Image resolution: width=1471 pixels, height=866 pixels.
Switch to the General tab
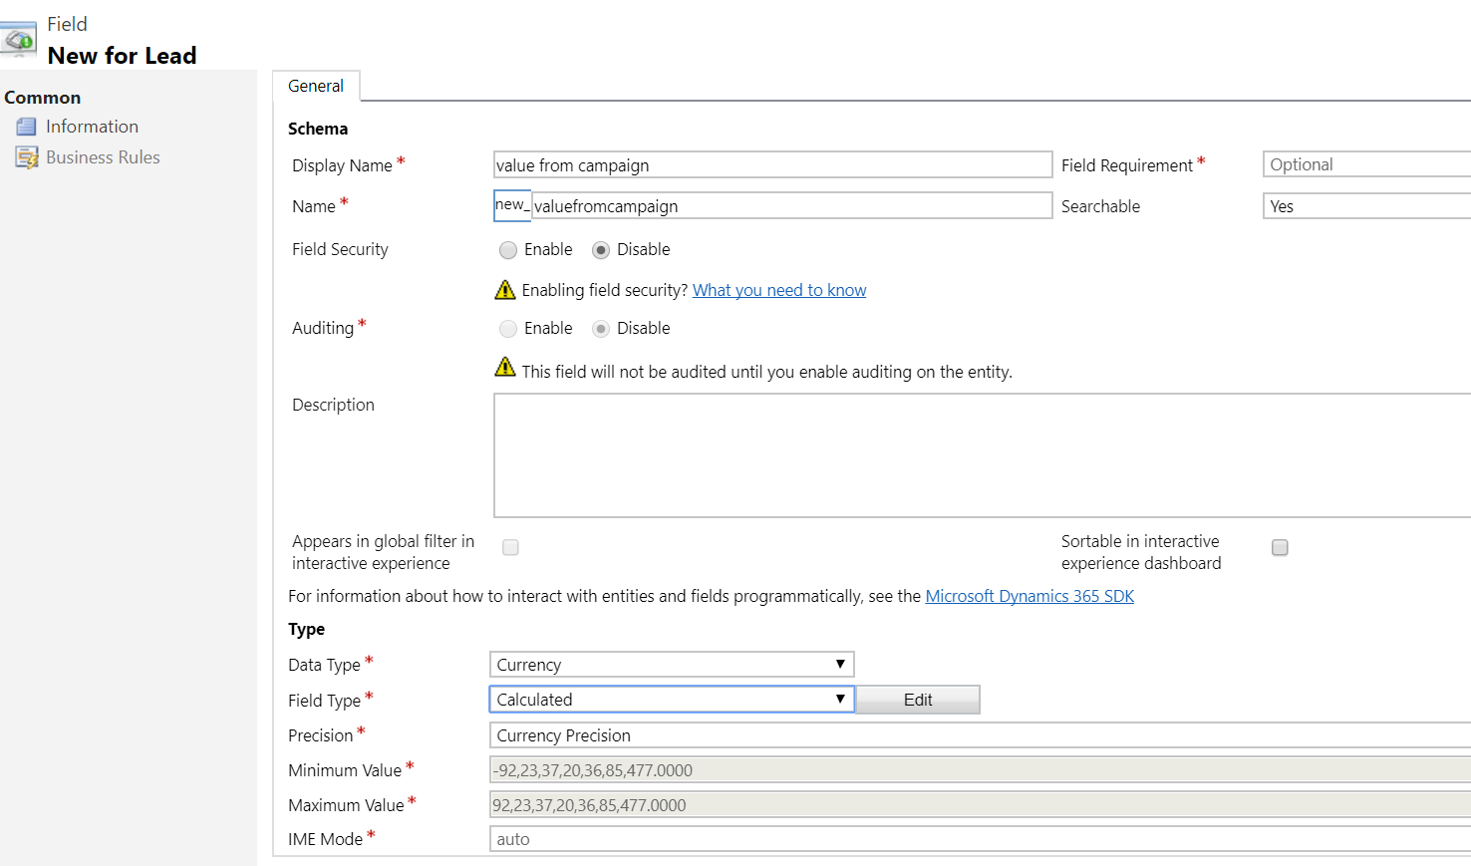point(316,87)
